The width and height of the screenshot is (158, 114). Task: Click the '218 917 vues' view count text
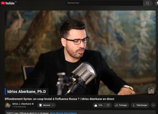[13, 113]
